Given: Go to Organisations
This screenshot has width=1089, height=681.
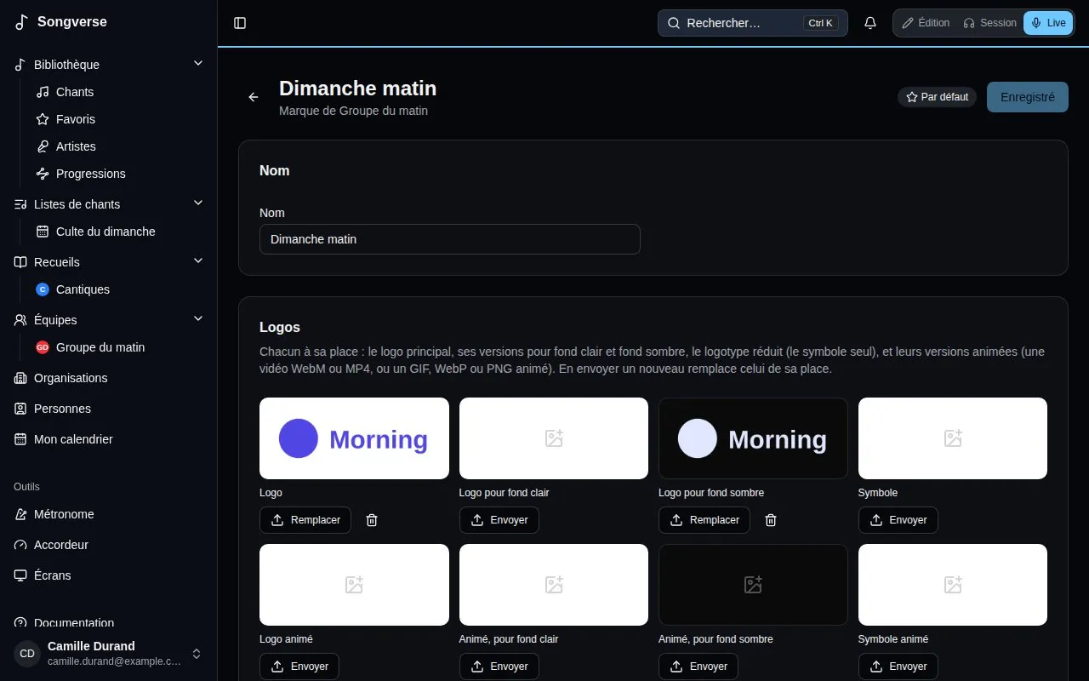Looking at the screenshot, I should 109,378.
